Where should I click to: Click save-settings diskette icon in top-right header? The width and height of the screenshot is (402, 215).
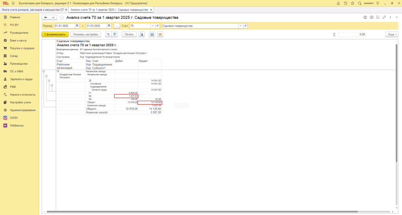coord(365,17)
